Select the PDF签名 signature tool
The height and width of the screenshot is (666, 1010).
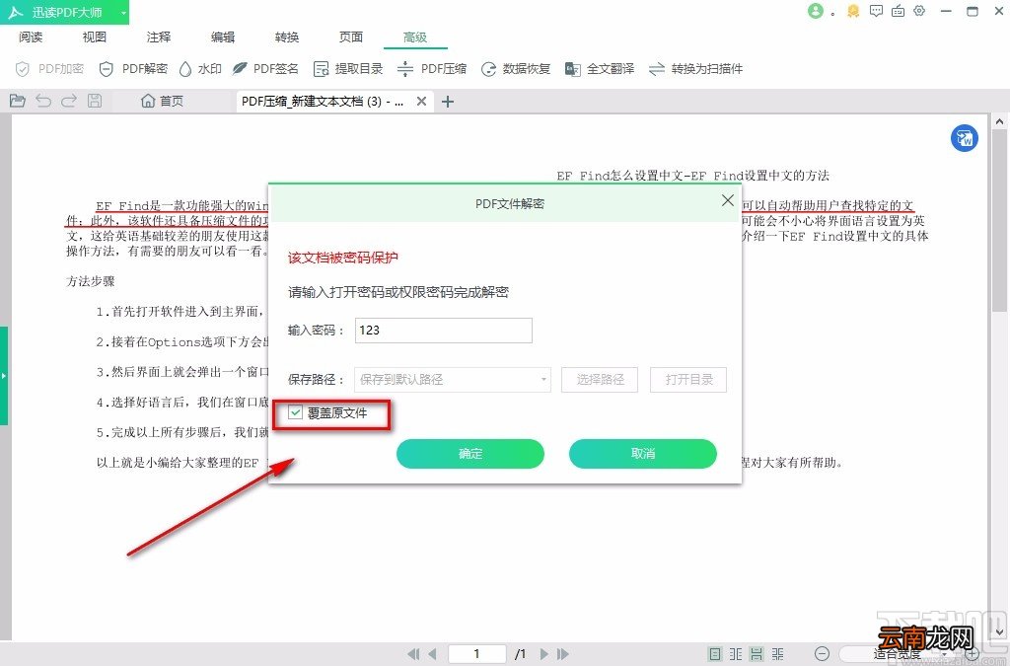coord(265,69)
